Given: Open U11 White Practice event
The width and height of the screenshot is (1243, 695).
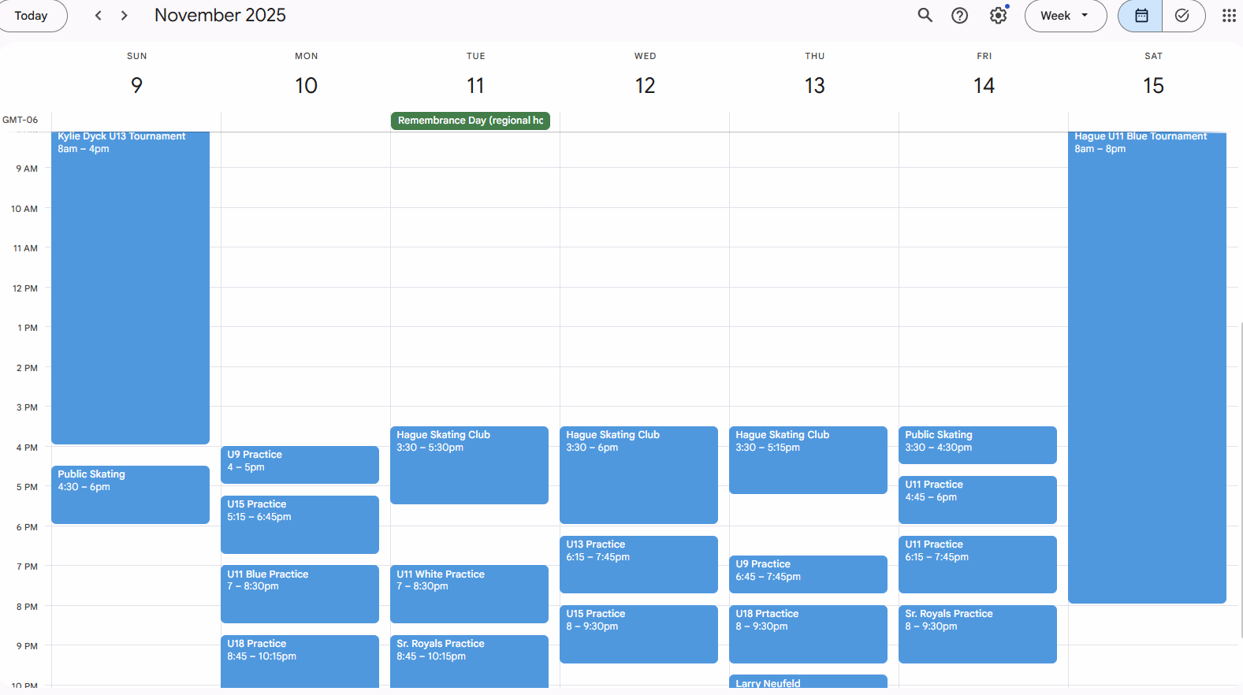Looking at the screenshot, I should click(469, 594).
